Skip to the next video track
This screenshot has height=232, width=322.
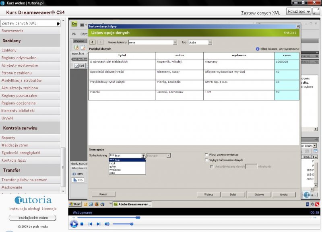point(99,224)
